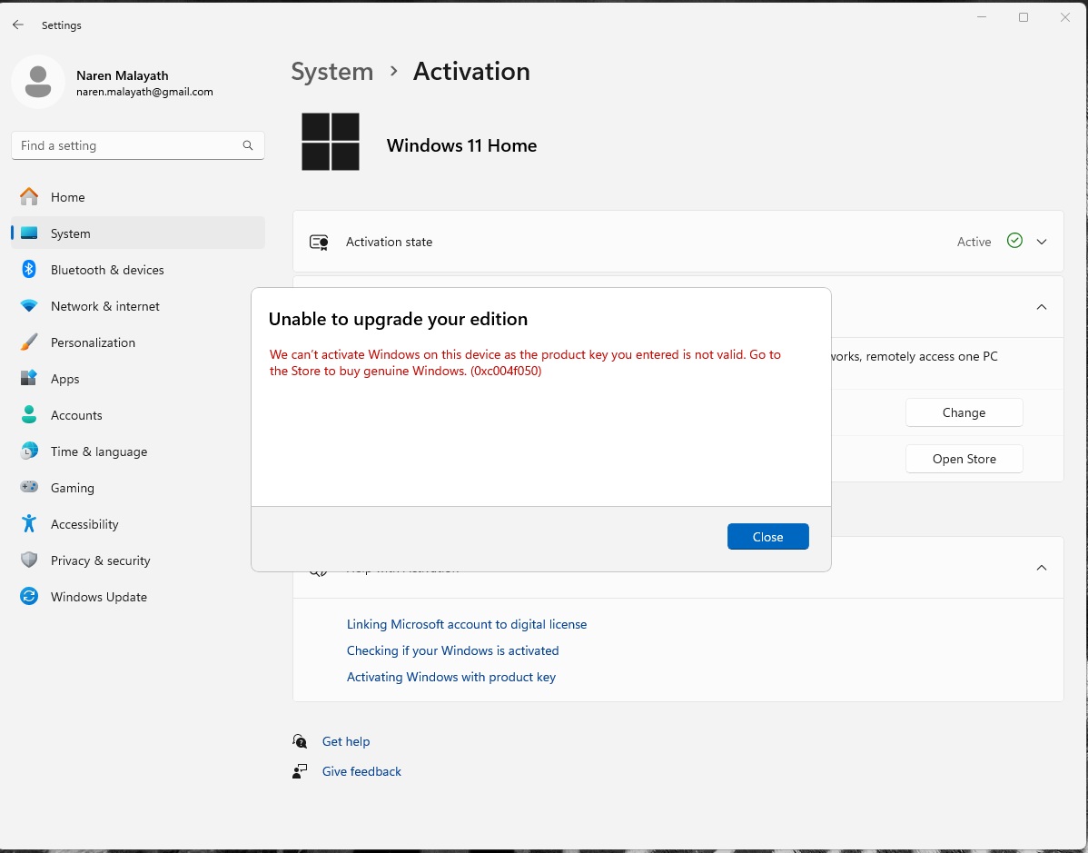Click the System monitor icon in sidebar
1088x853 pixels.
coord(29,233)
